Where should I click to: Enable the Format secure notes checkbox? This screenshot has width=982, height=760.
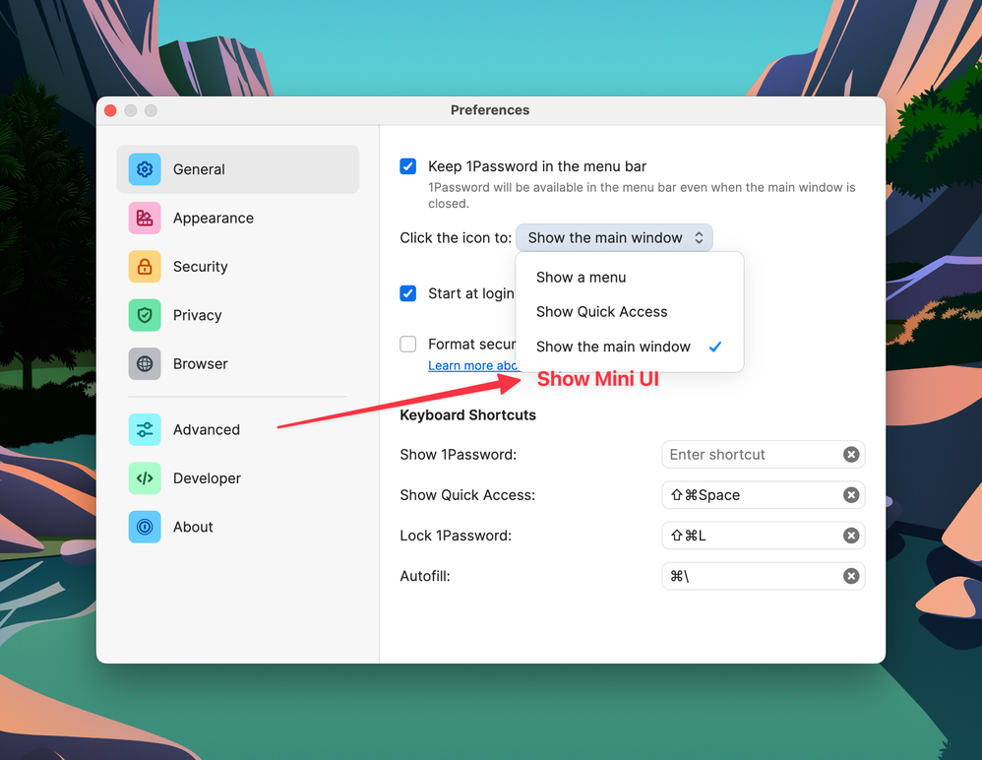point(408,345)
